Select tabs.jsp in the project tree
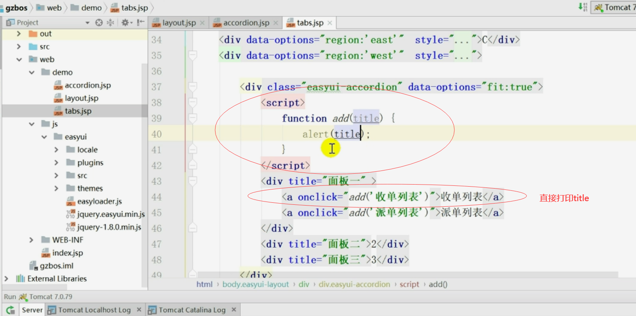Screen dimensions: 636x316 (78, 111)
